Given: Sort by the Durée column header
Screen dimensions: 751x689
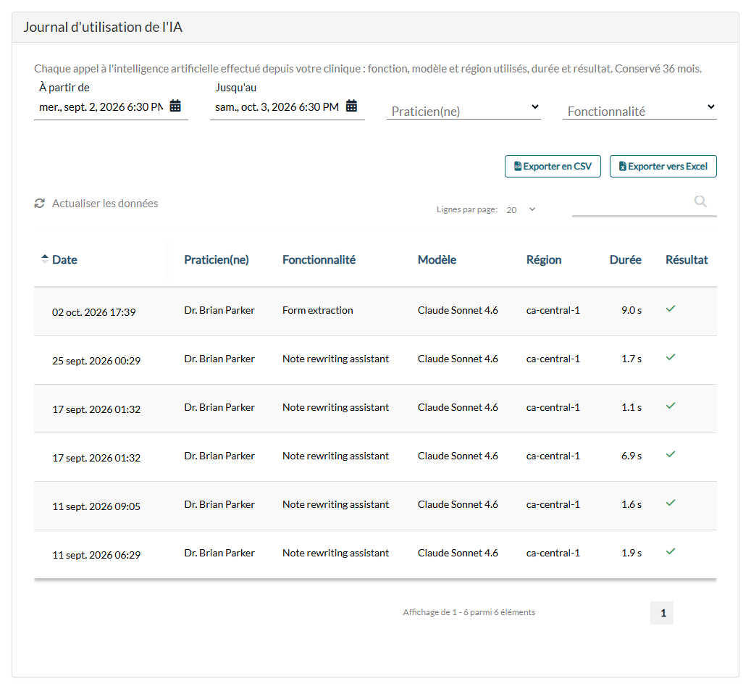Looking at the screenshot, I should point(625,259).
